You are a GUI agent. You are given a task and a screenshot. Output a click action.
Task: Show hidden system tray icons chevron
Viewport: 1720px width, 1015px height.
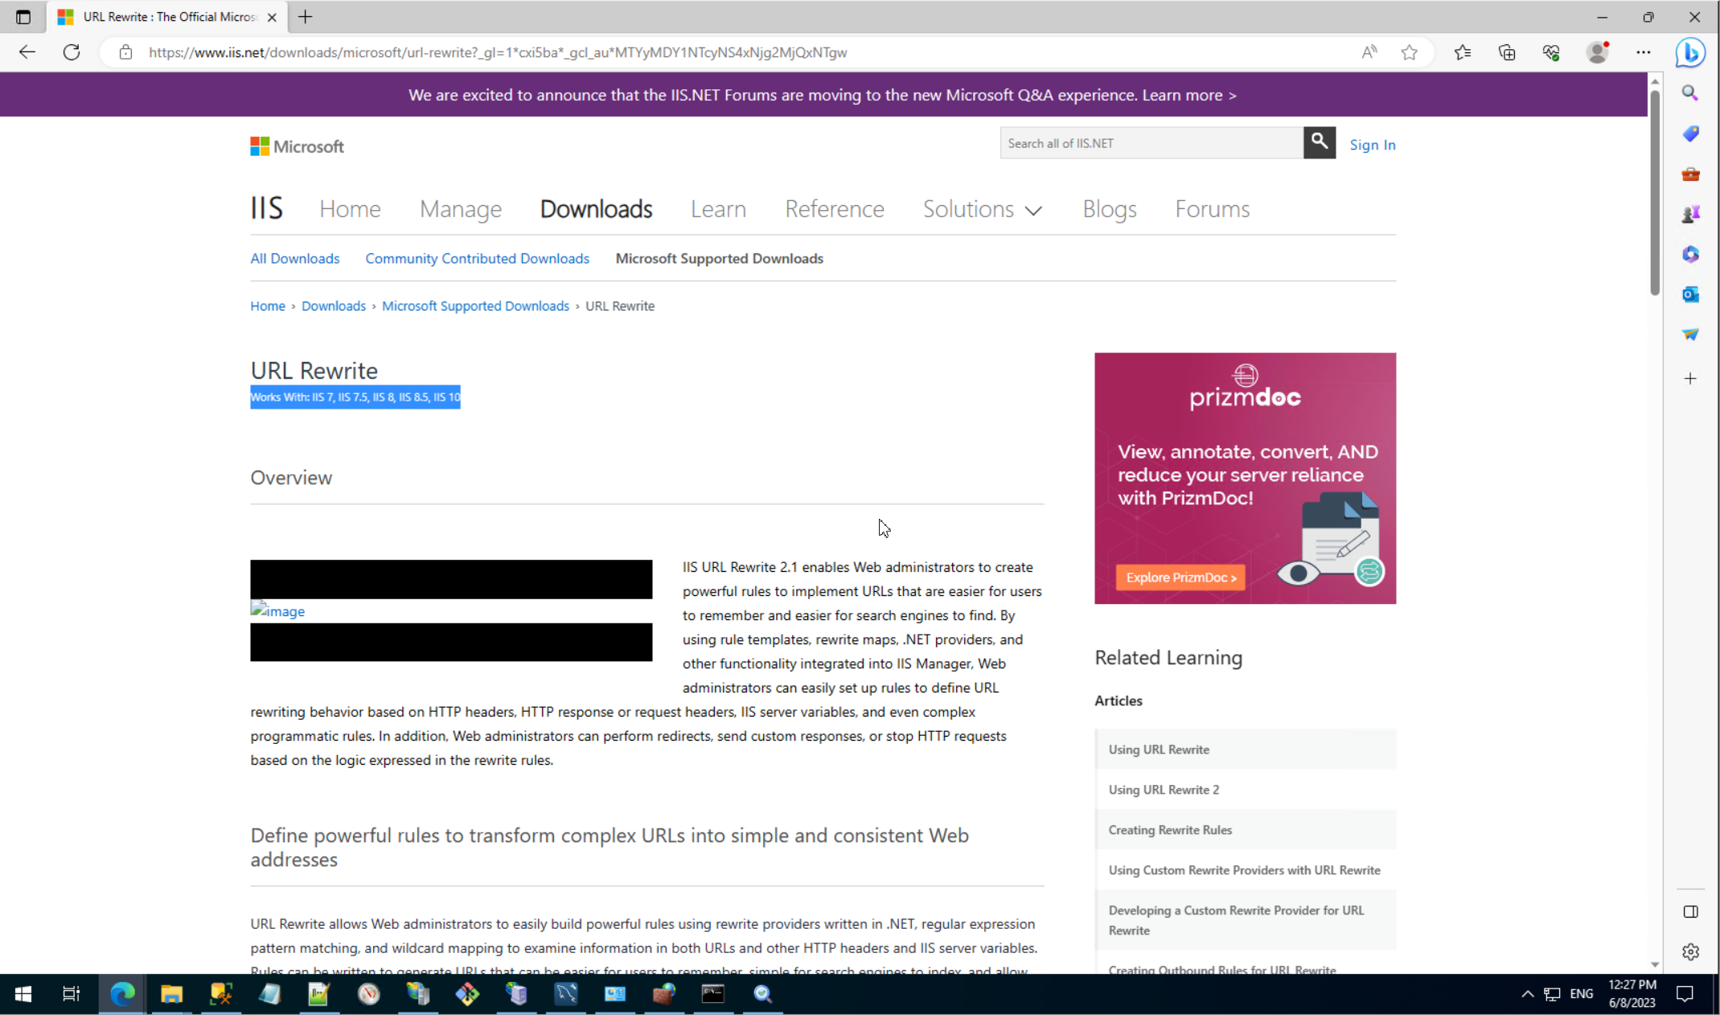1527,994
